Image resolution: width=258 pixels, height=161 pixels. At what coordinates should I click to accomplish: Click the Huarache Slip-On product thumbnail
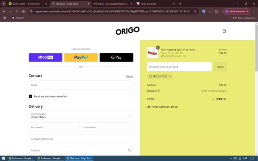(152, 53)
